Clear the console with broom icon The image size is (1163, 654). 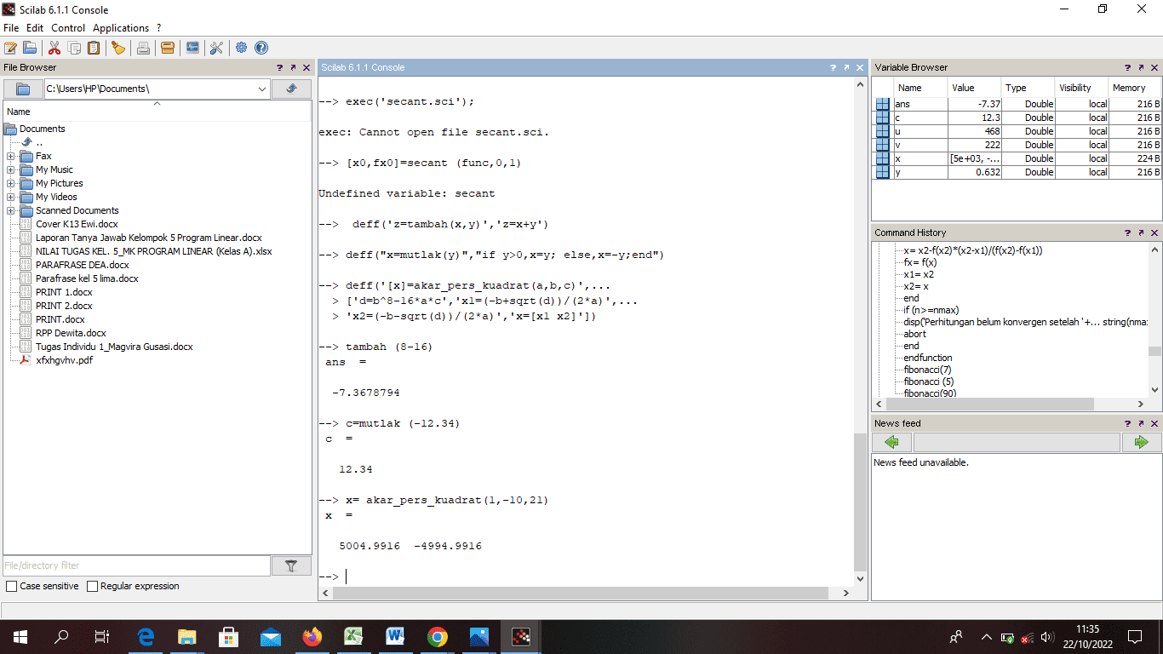[x=118, y=48]
